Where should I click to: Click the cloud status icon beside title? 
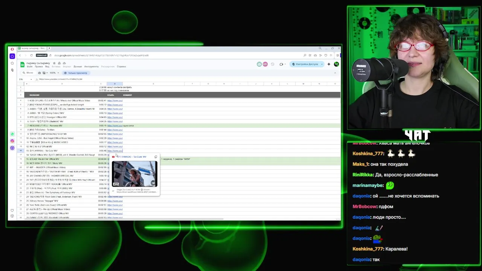coord(64,63)
